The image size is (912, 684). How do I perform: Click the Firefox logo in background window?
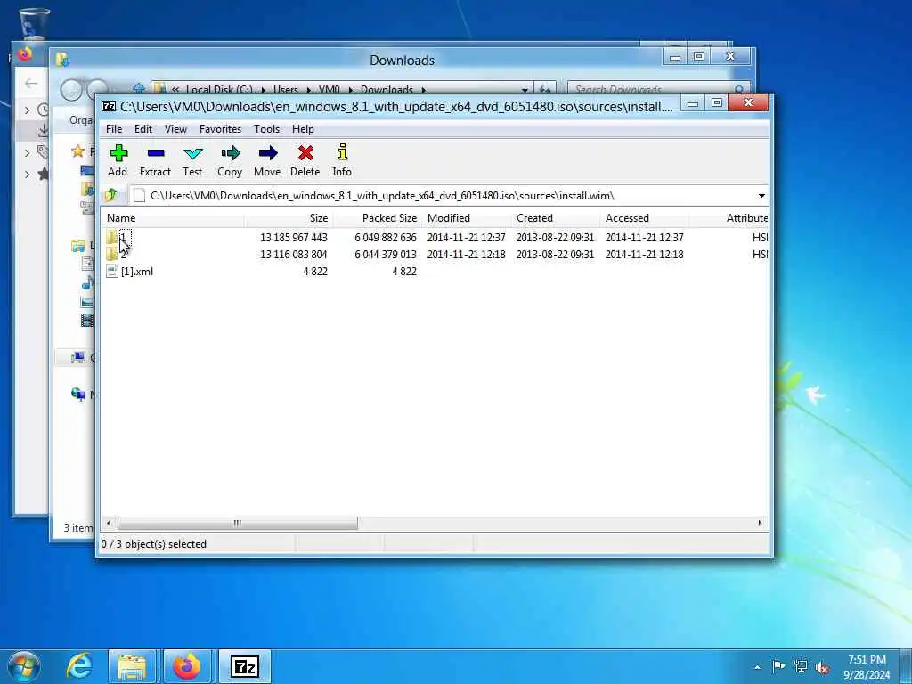point(25,54)
